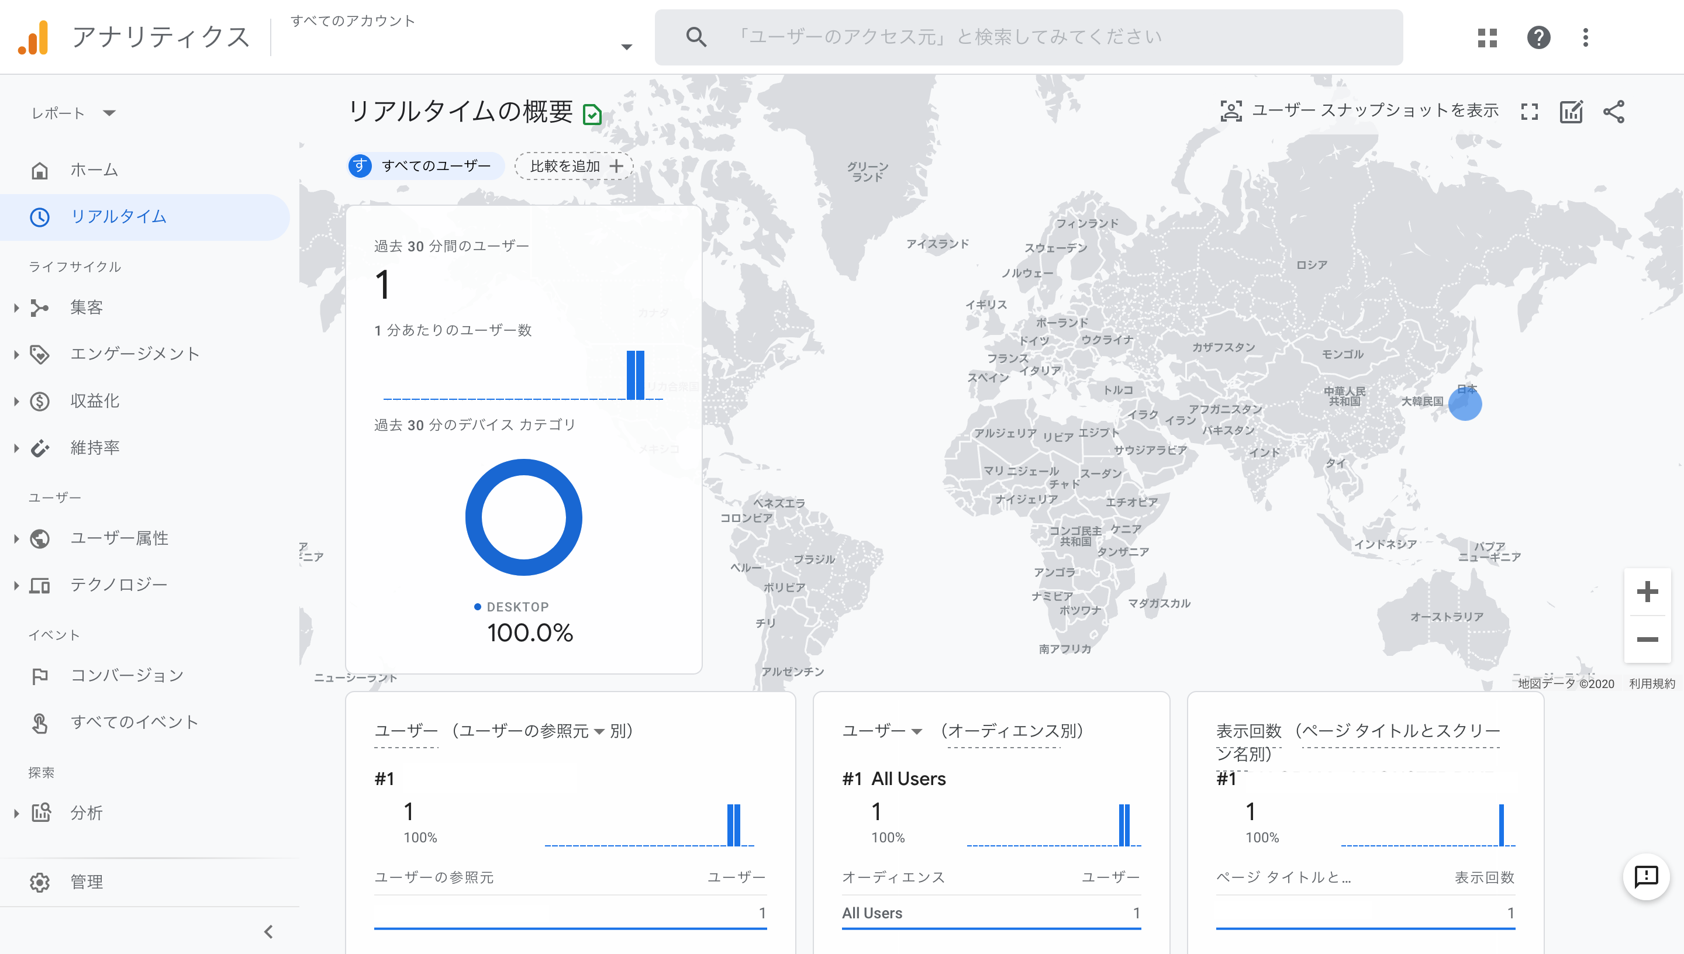
Task: Open the レポート dropdown
Action: (x=74, y=113)
